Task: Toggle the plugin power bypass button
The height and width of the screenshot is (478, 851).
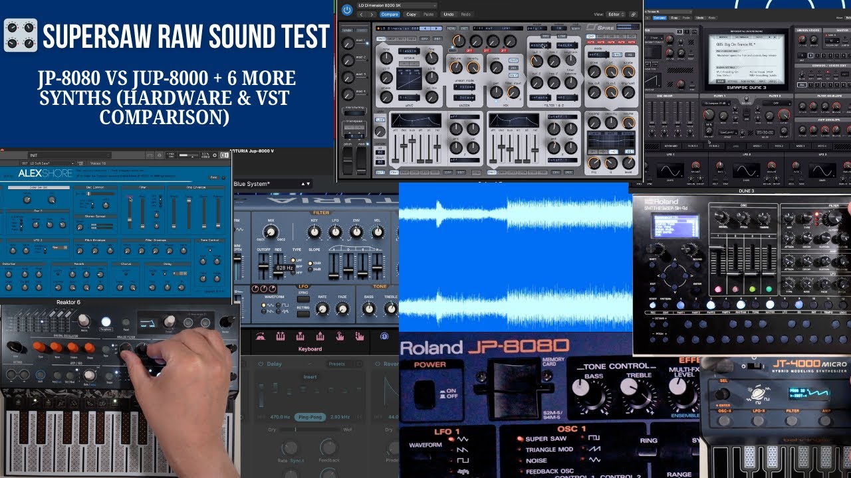Action: (346, 9)
